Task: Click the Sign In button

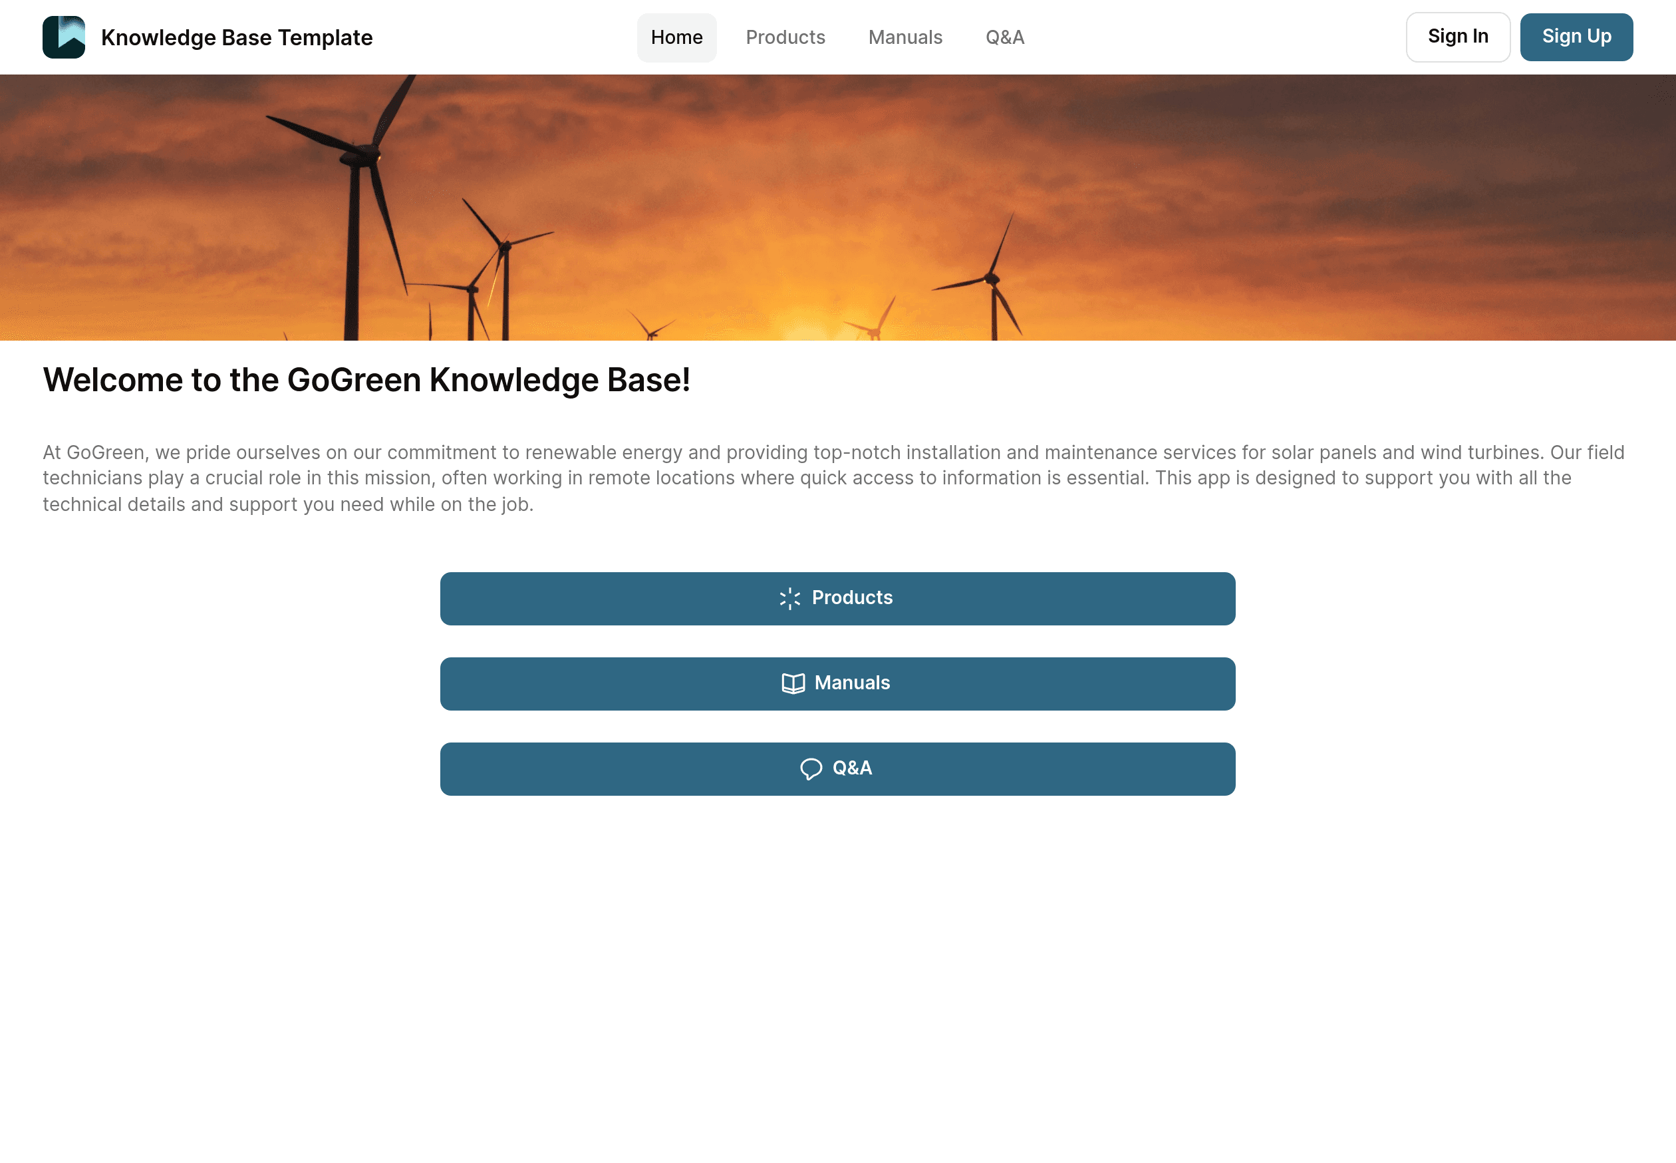Action: point(1457,37)
